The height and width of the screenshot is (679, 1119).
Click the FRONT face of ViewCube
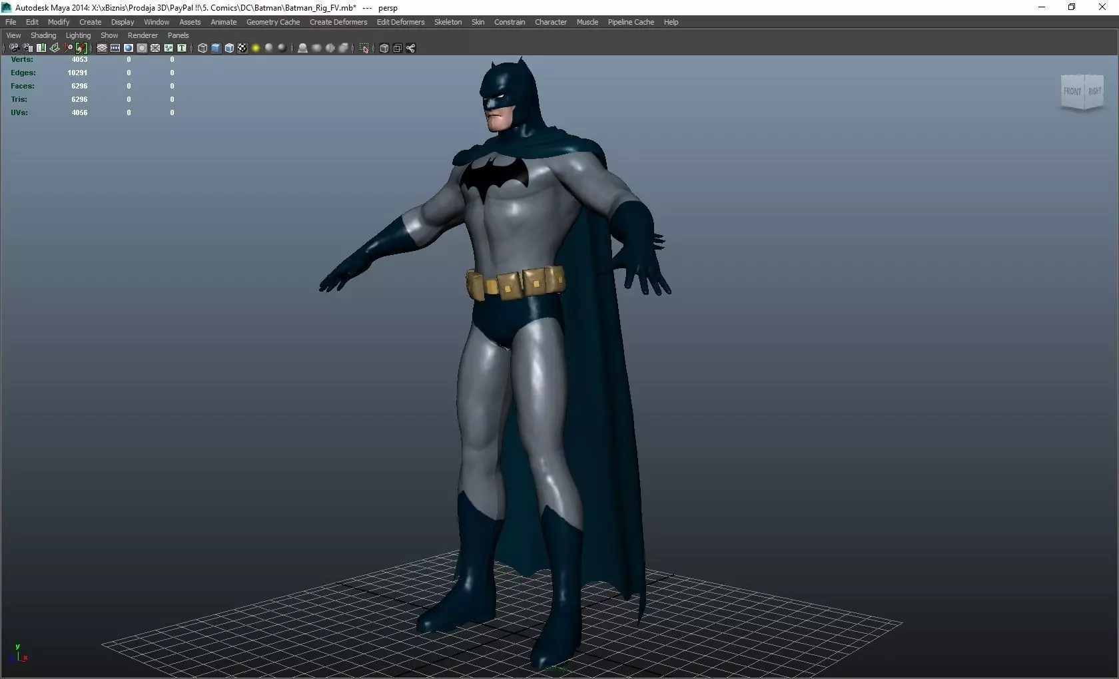tap(1072, 91)
